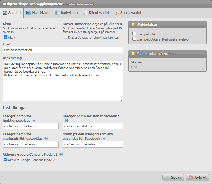The height and width of the screenshot is (184, 212).
Task: Click into the Titel input field
Action: click(x=63, y=50)
